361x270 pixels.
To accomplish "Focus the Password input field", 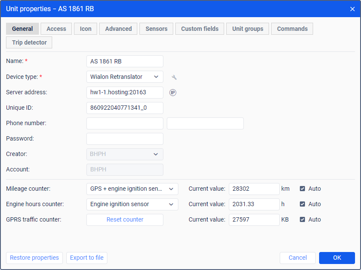I will pos(124,139).
